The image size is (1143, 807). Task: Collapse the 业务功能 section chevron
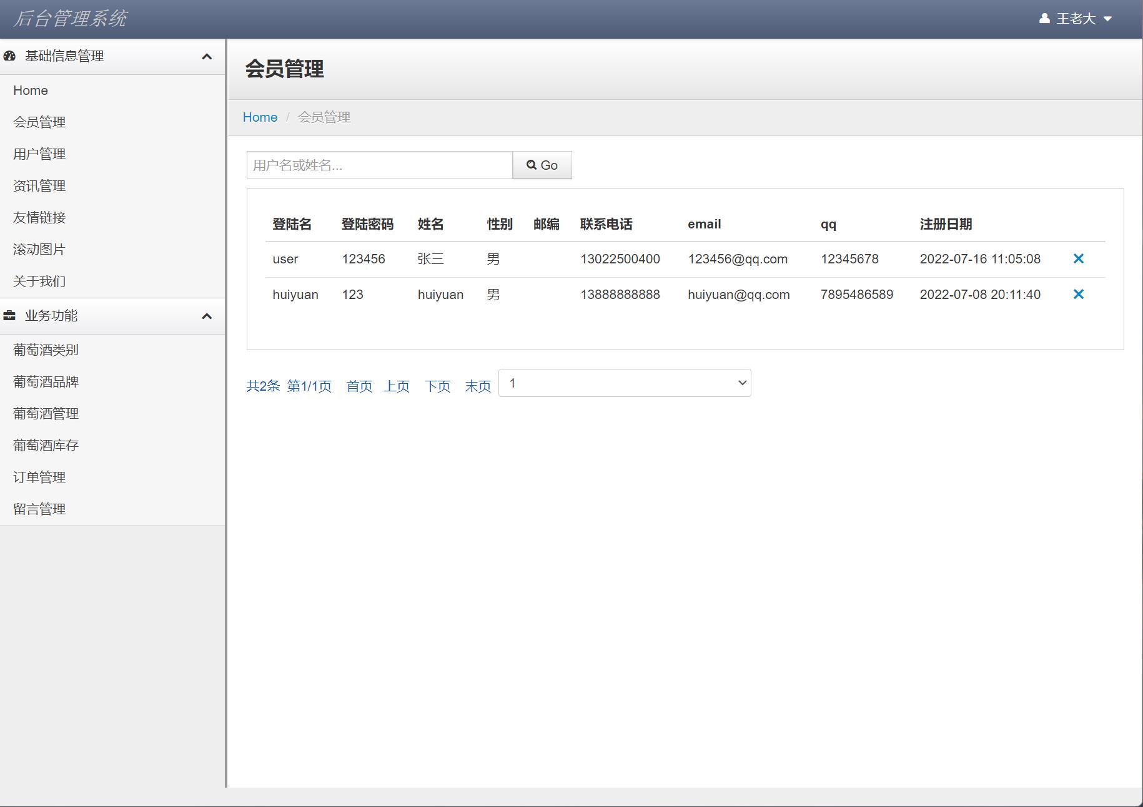207,316
